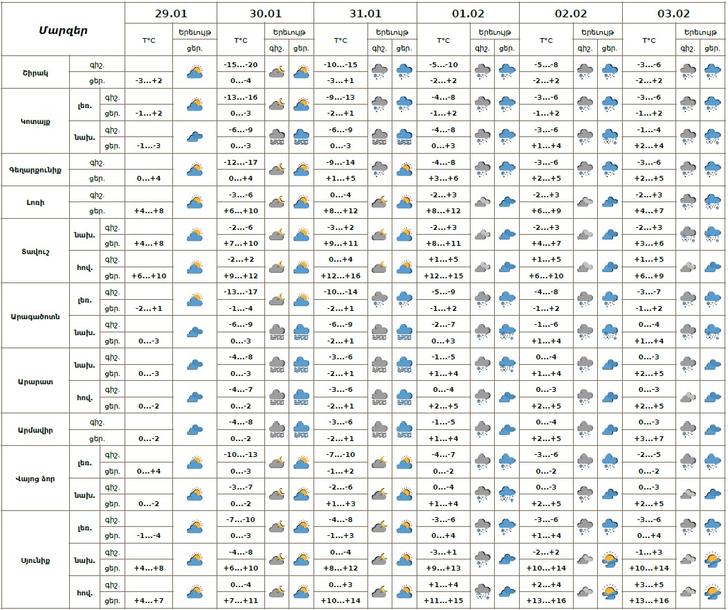The width and height of the screenshot is (728, 610).
Task: Click the Մարզեր table header
Action: [63, 30]
